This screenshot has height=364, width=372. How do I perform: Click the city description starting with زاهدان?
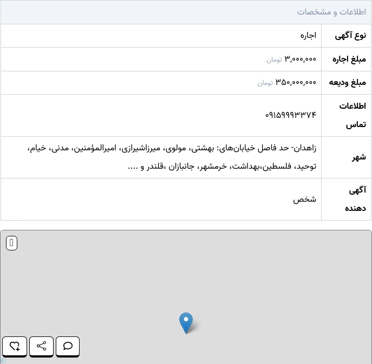[x=172, y=157]
